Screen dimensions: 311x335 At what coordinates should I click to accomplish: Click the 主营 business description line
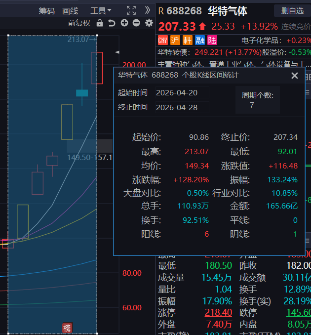coord(233,63)
